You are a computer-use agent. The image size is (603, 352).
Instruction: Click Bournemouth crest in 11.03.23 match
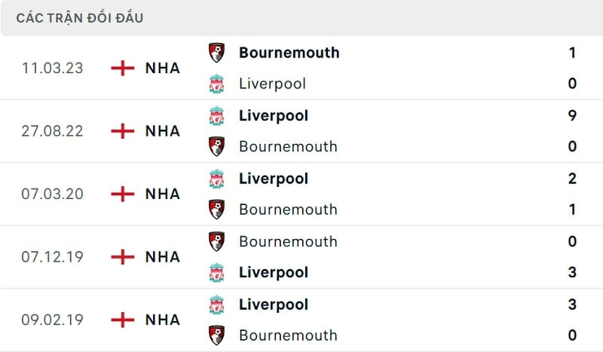(x=216, y=53)
